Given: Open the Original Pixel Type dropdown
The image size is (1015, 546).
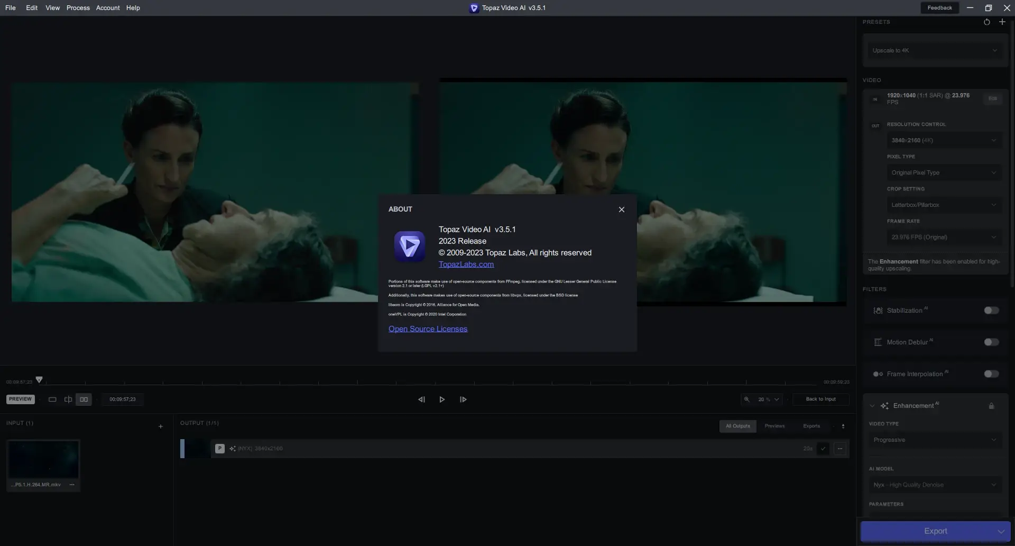Looking at the screenshot, I should 944,173.
